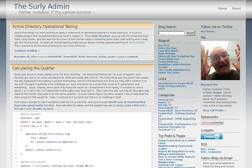The width and height of the screenshot is (252, 168).
Task: Open RSS - Comments feed link
Action: coord(211,152)
